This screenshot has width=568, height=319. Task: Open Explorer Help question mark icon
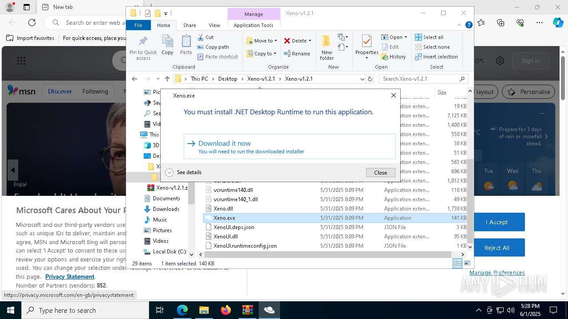469,25
